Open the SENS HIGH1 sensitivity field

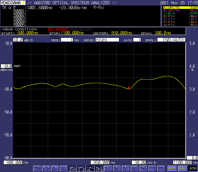(107, 40)
